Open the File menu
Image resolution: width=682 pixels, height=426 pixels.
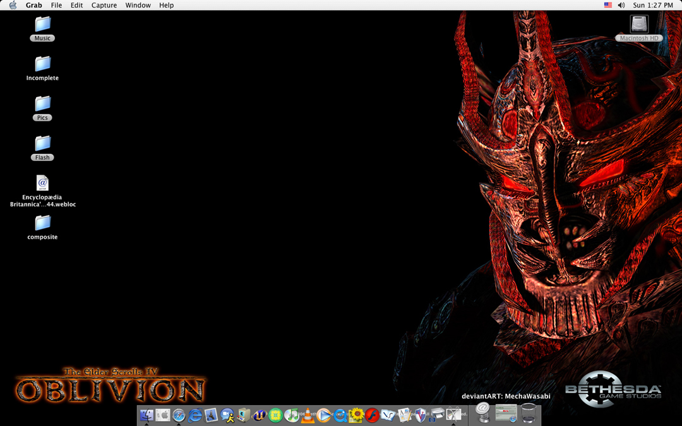pyautogui.click(x=56, y=5)
